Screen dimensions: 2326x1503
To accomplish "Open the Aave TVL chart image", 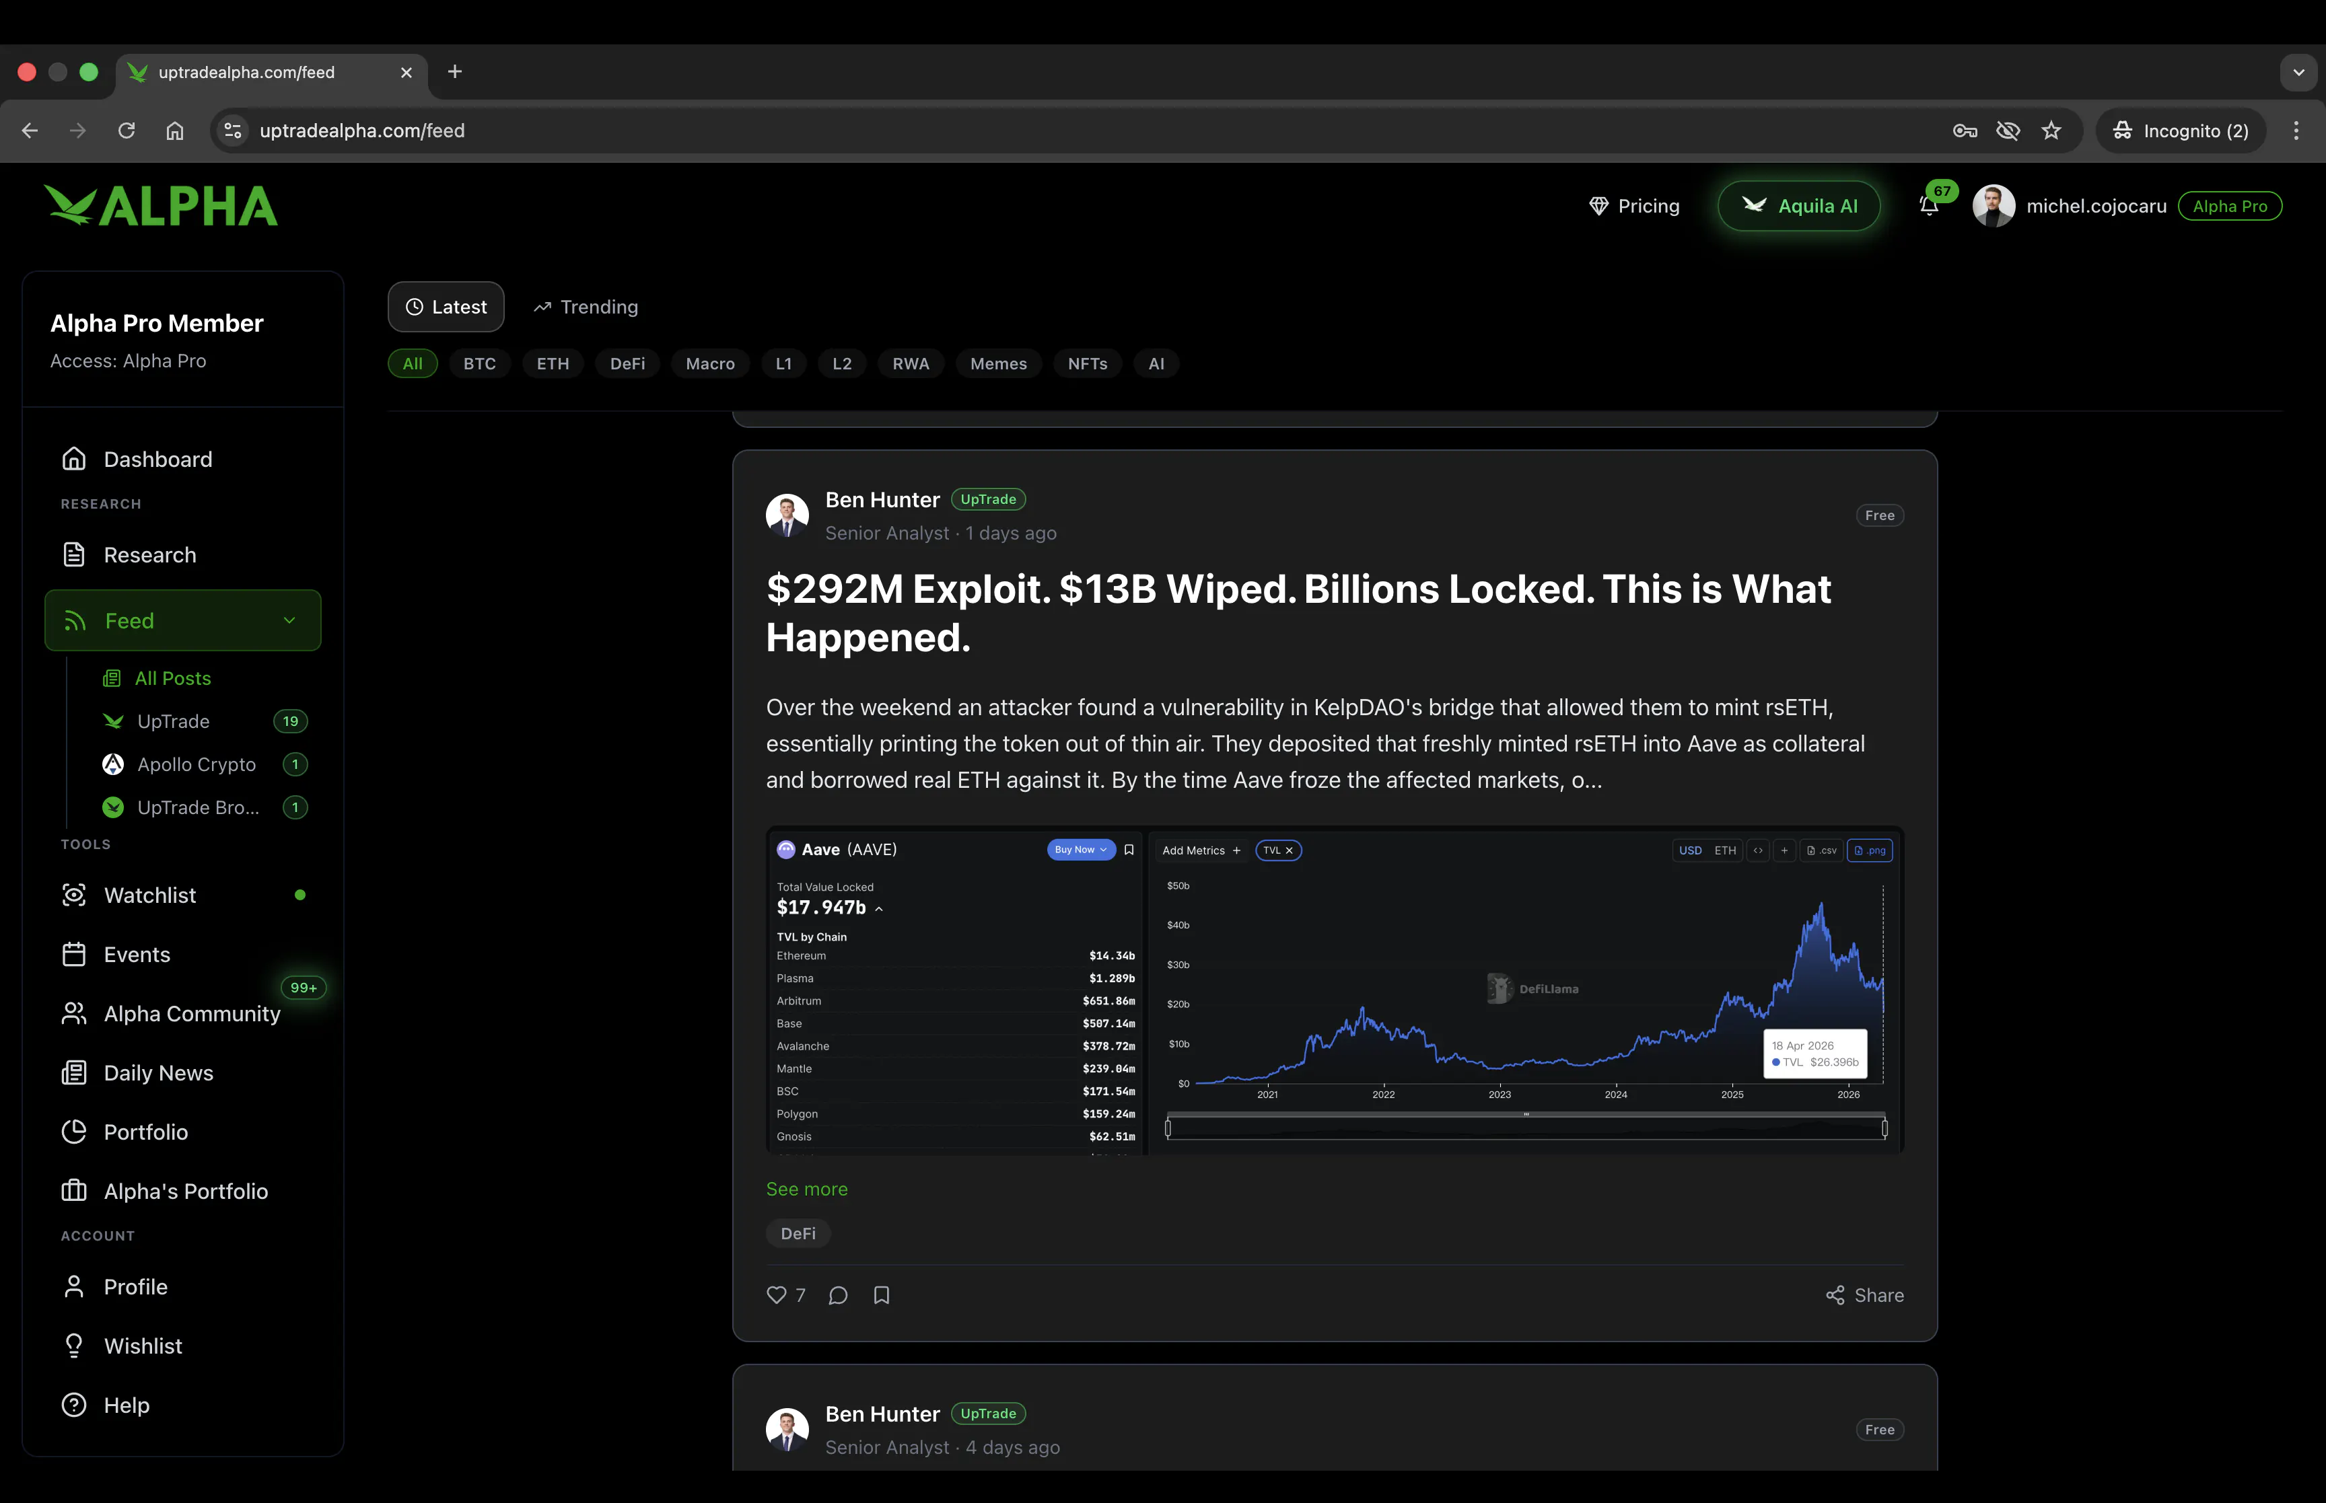I will (1335, 990).
